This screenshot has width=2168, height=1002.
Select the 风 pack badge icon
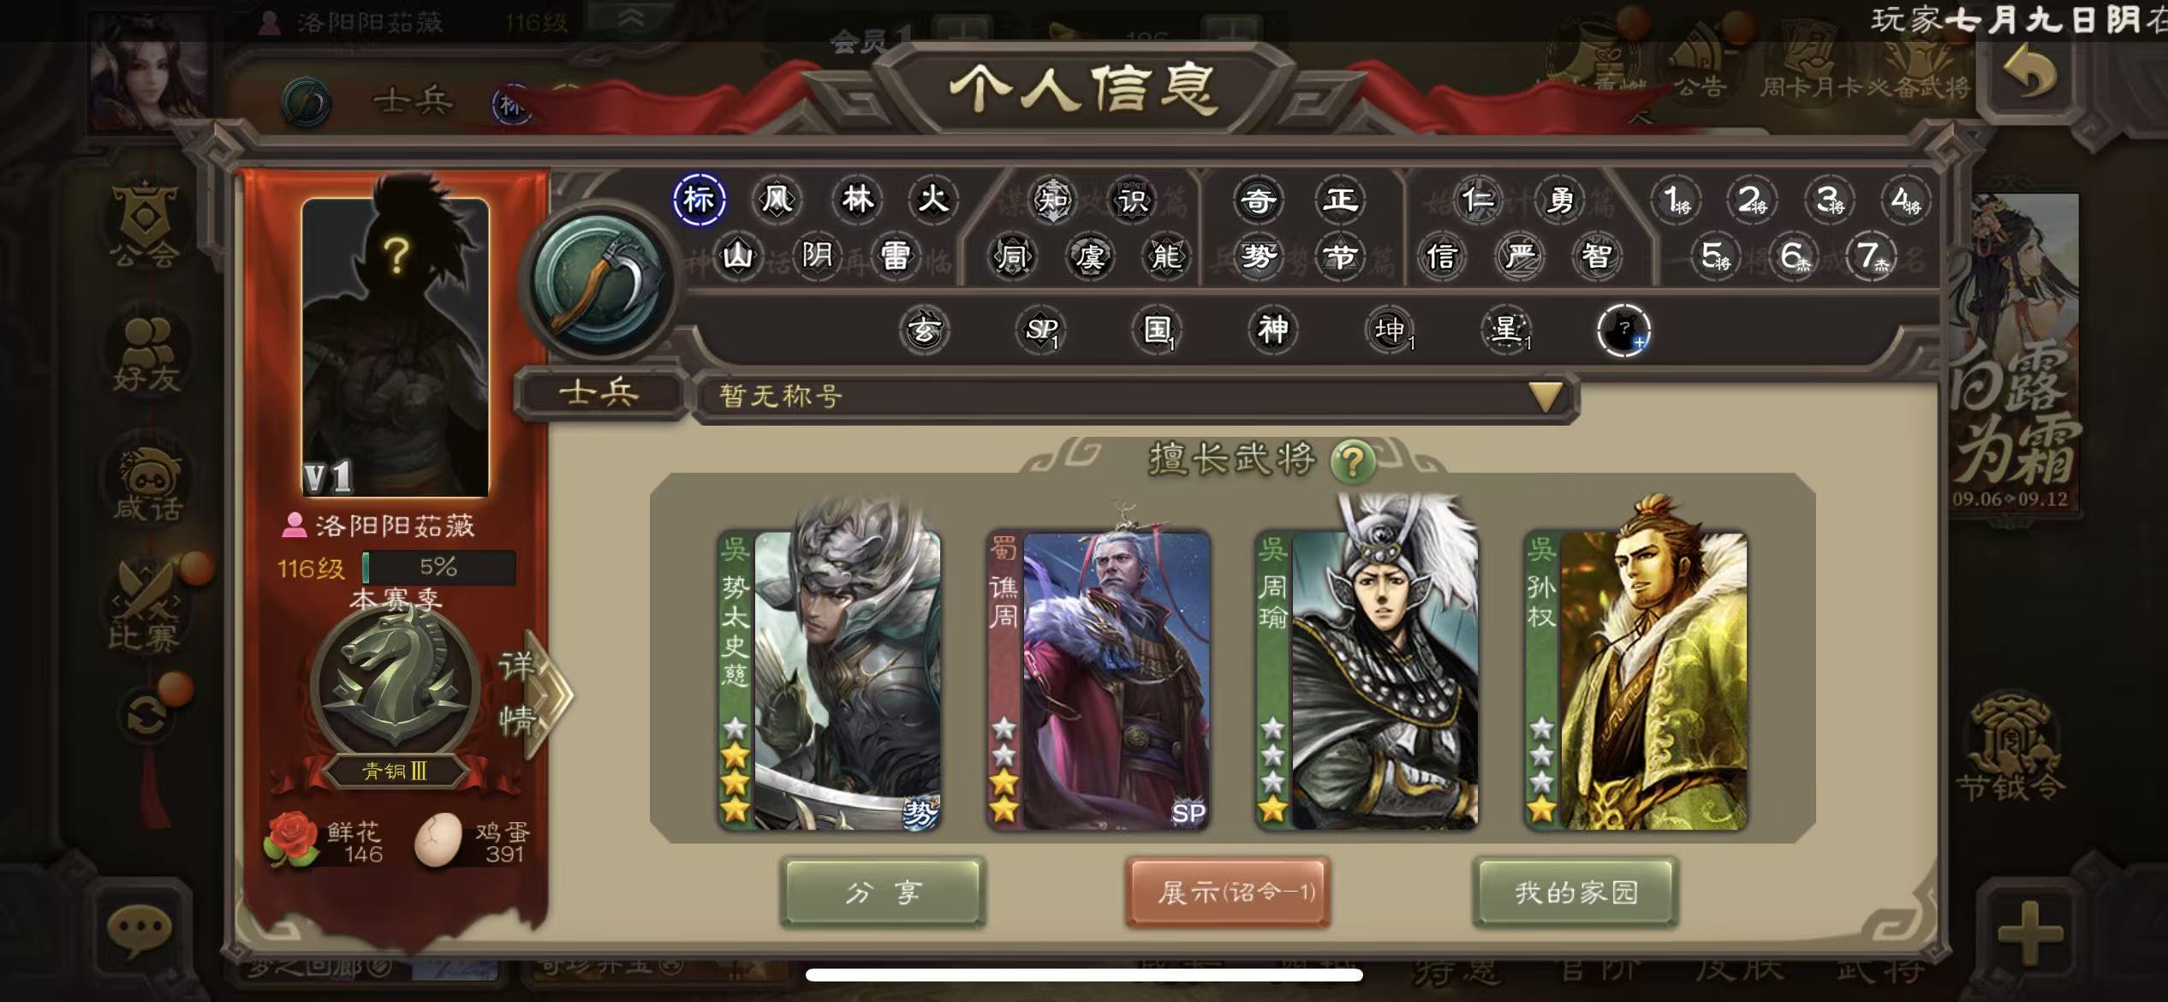click(777, 200)
